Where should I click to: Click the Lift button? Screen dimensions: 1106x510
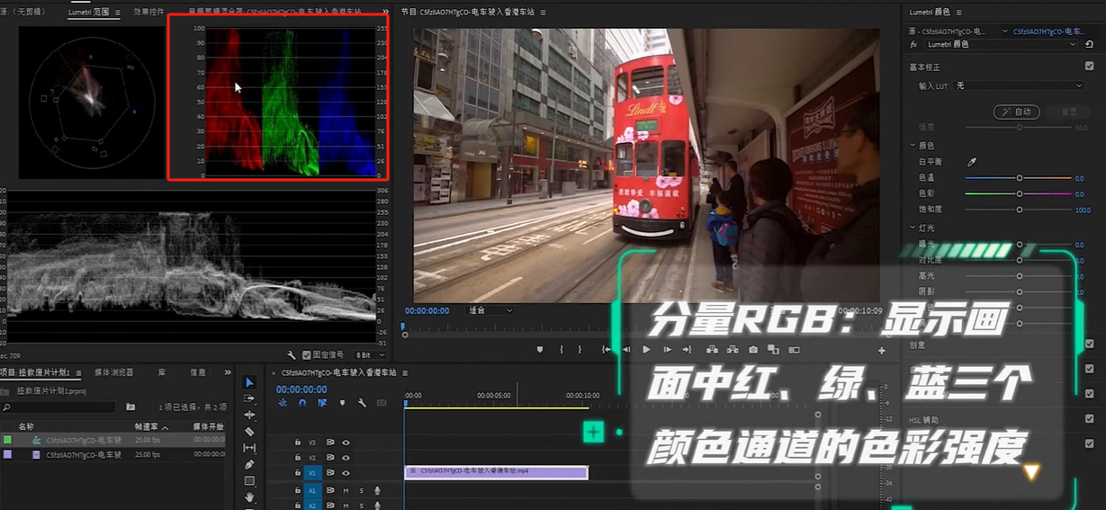712,350
